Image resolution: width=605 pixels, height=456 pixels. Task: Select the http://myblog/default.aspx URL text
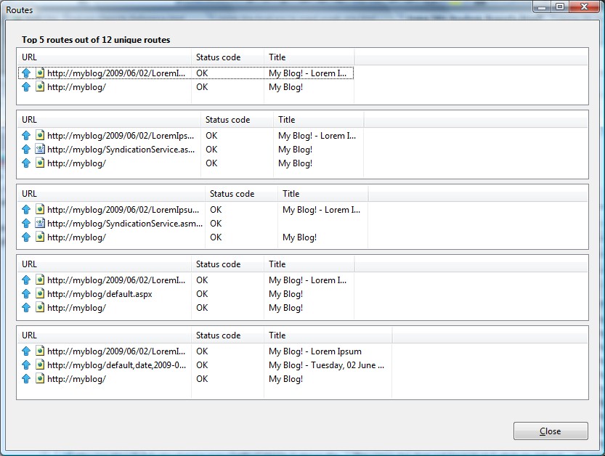pyautogui.click(x=100, y=294)
